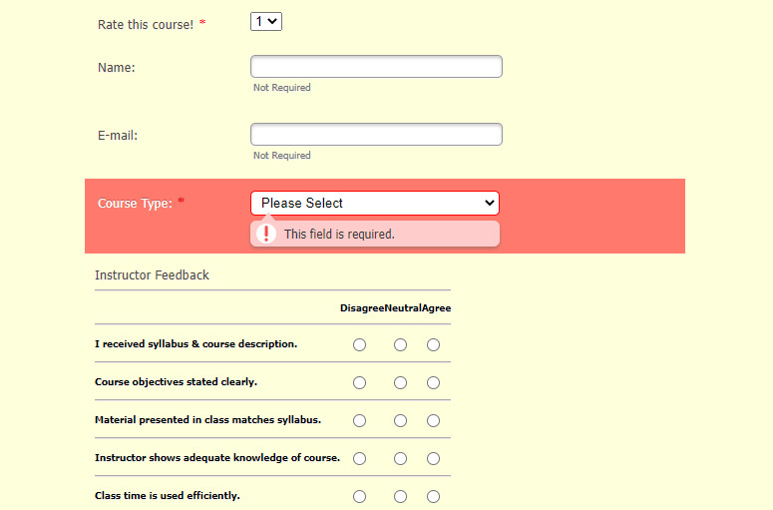The width and height of the screenshot is (773, 510).
Task: Click the red error exclamation icon
Action: coord(266,234)
